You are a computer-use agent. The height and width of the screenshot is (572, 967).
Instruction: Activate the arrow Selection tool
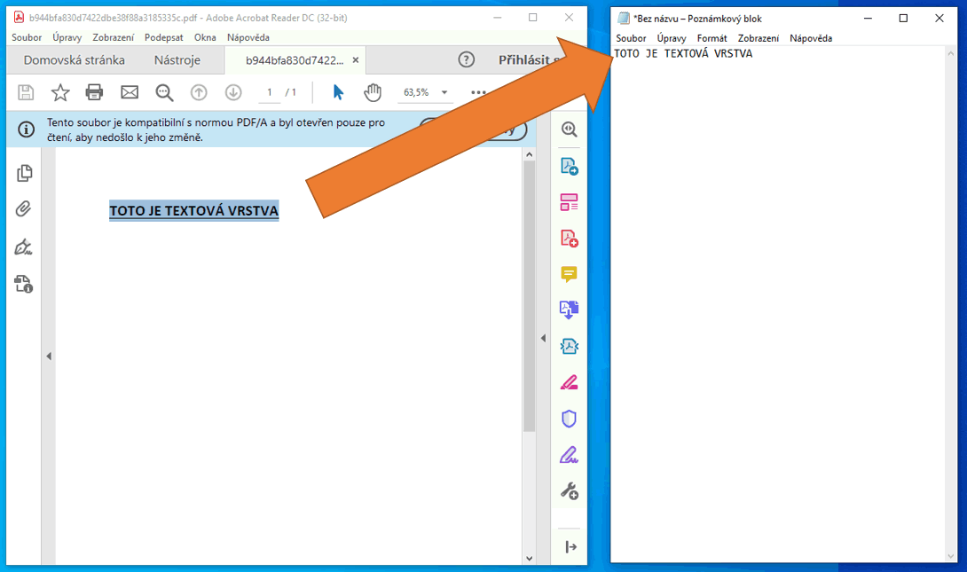(338, 92)
